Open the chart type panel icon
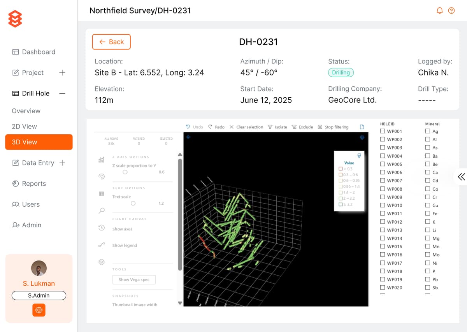 (102, 160)
